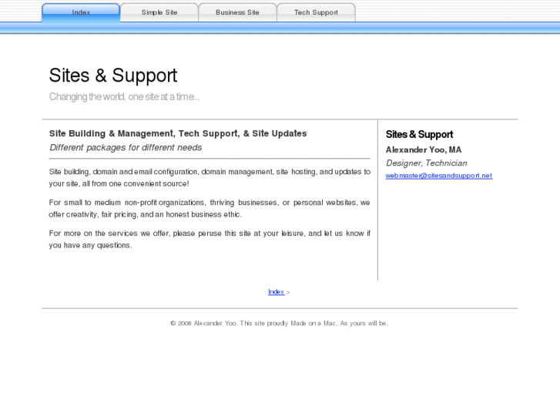Click the paragraph starting "Site building, domain and email"

click(210, 178)
